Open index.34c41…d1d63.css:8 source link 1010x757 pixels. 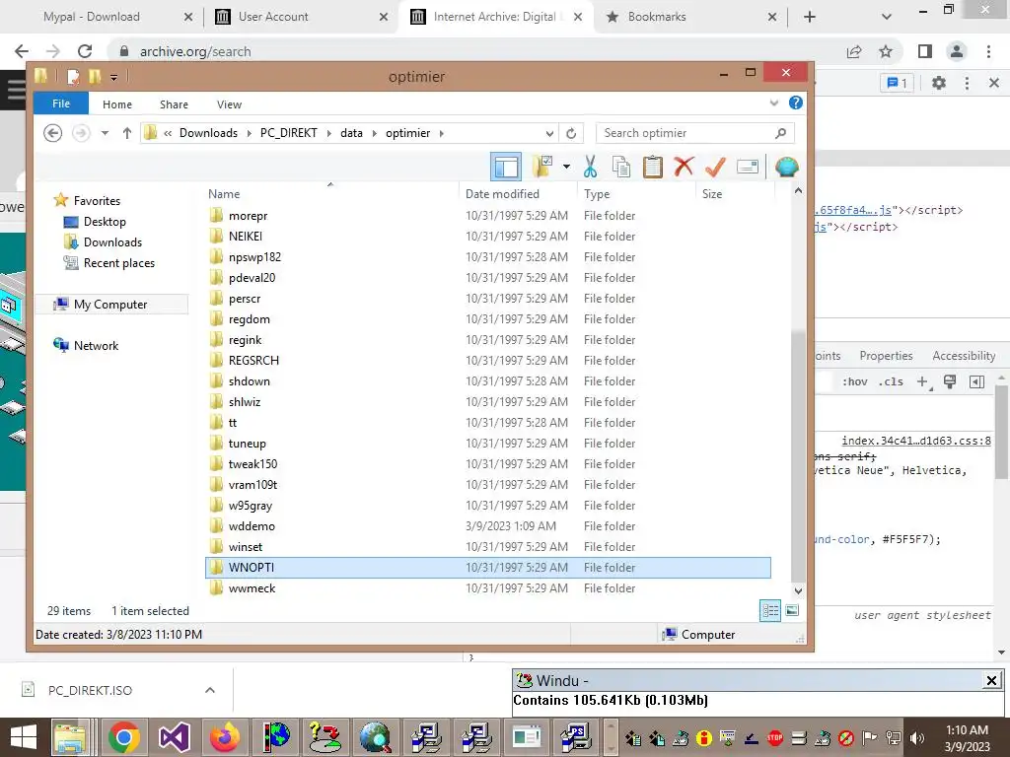tap(916, 441)
